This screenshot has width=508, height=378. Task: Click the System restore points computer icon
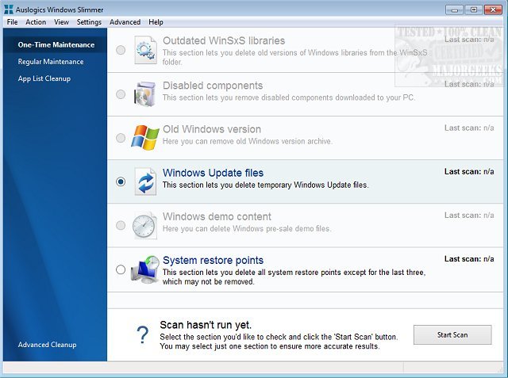tap(145, 269)
